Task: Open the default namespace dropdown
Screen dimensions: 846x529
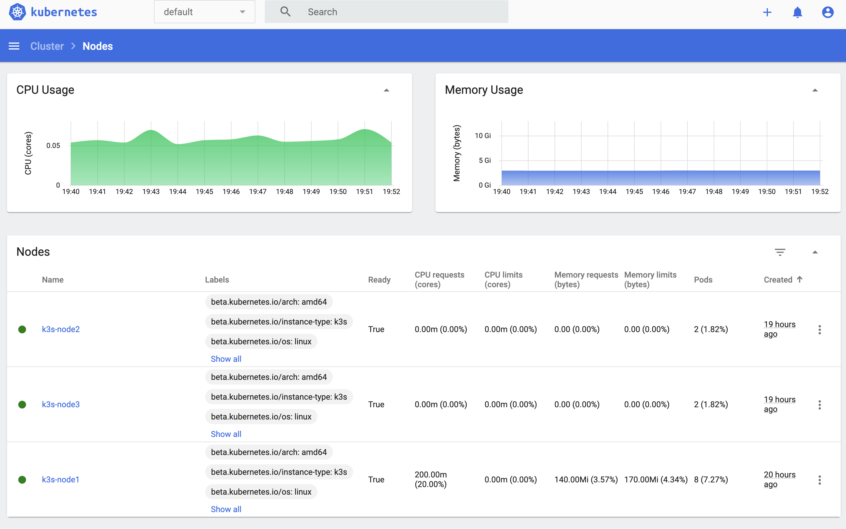Action: pos(204,12)
